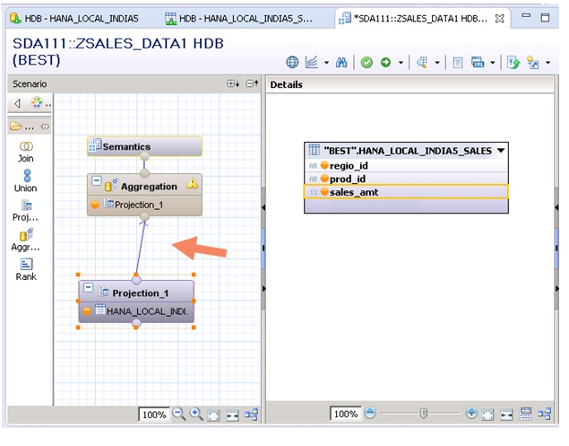Screen dimensions: 569x446
Task: Toggle output of sales_amt column
Action: coord(324,192)
